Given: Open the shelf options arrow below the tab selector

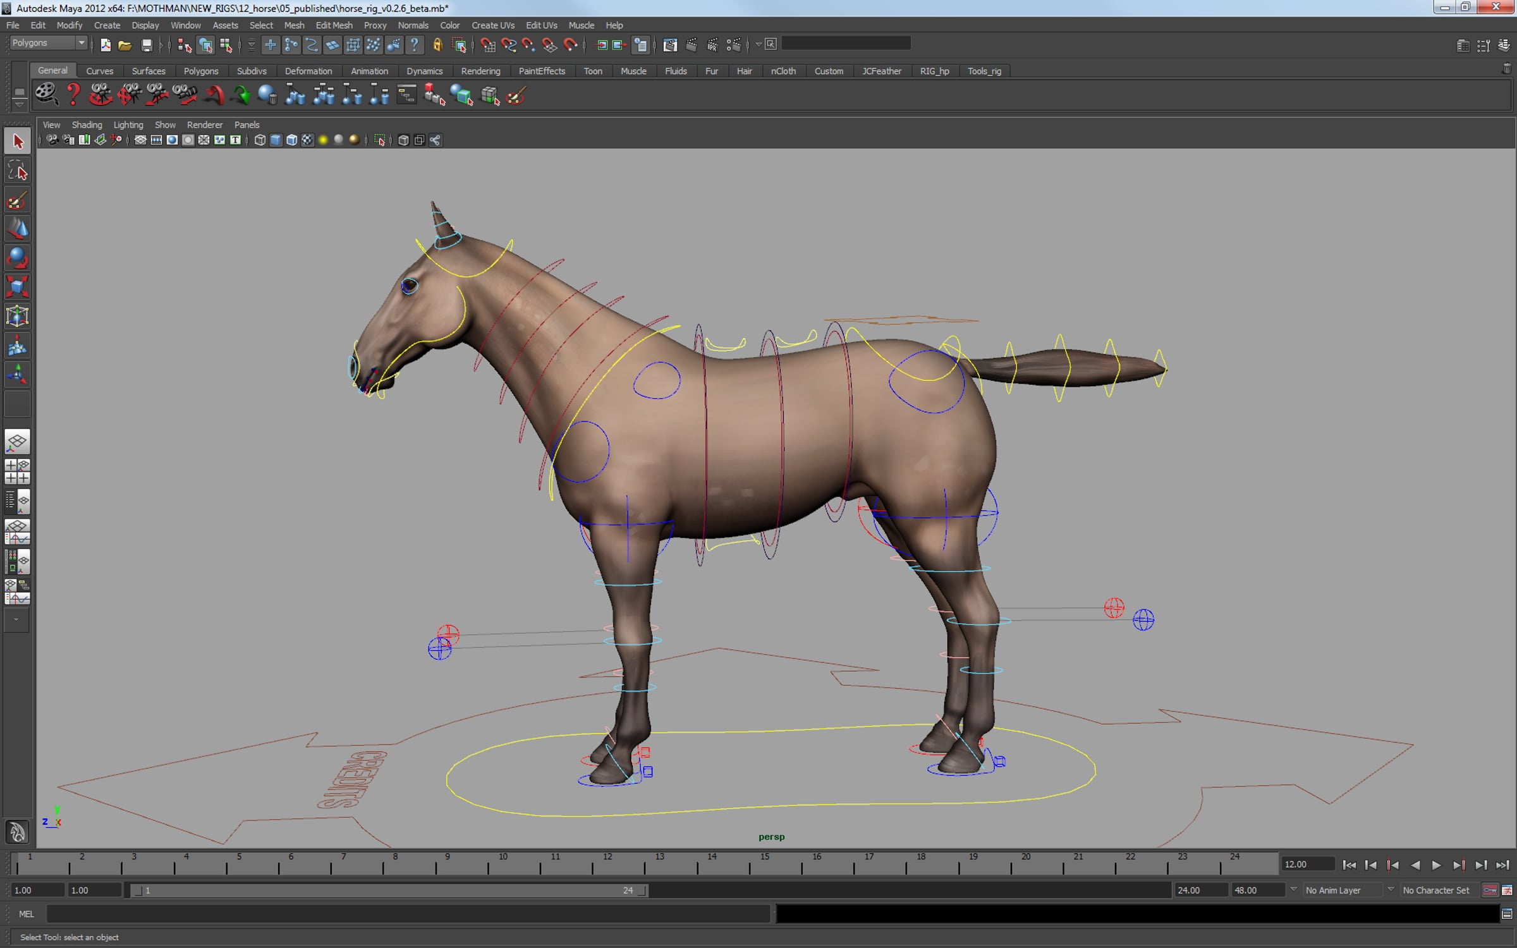Looking at the screenshot, I should 20,104.
